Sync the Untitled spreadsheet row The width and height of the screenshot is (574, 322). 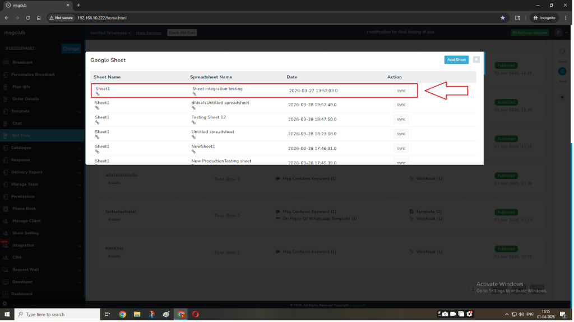tap(401, 134)
